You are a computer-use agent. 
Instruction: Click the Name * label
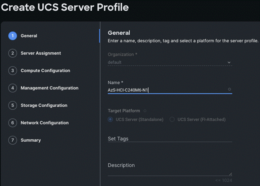tap(115, 83)
